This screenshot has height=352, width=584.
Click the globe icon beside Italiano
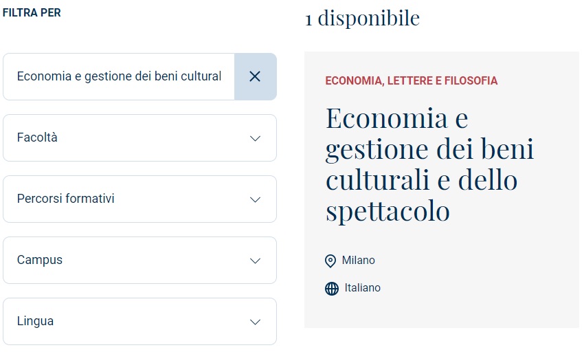[x=331, y=288]
